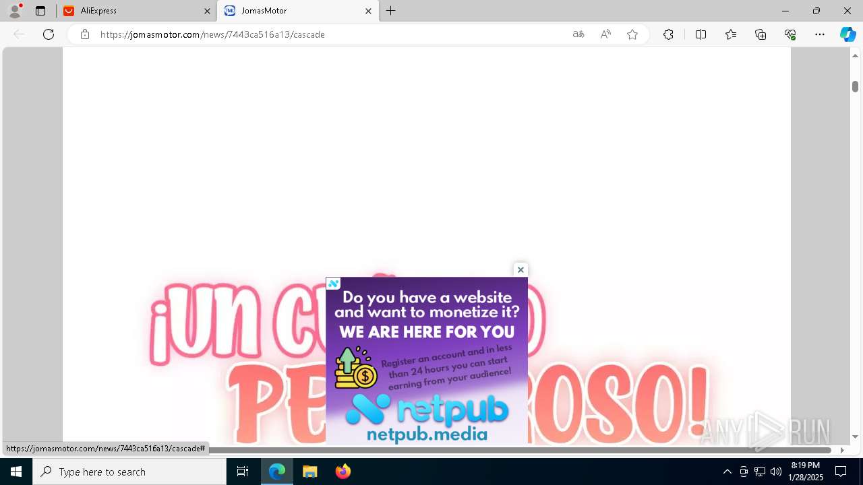Image resolution: width=863 pixels, height=485 pixels.
Task: Minimize the browser window
Action: (x=785, y=11)
